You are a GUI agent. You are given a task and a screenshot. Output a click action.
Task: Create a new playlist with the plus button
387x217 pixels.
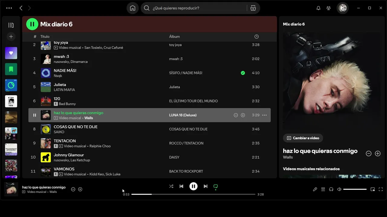(x=11, y=36)
